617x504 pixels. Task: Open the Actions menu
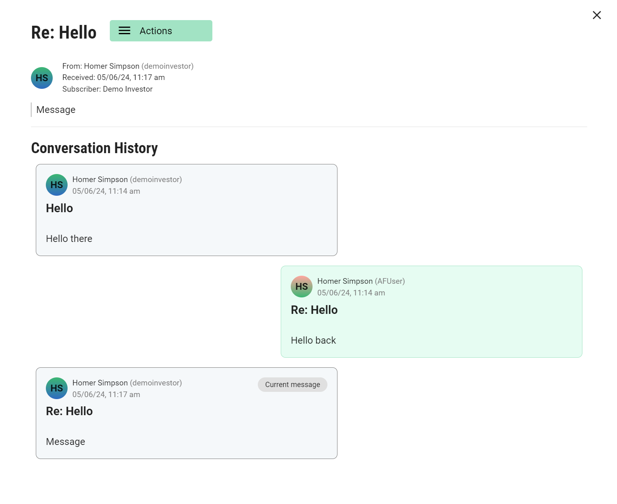[161, 31]
